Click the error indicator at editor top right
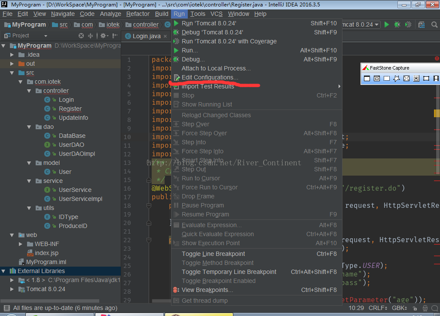The width and height of the screenshot is (440, 316). coord(437,58)
